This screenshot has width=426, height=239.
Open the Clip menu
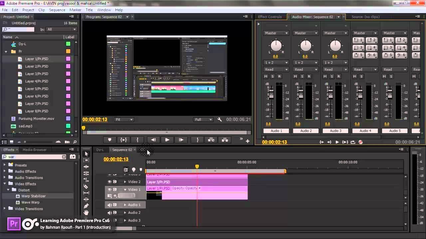[x=42, y=10]
